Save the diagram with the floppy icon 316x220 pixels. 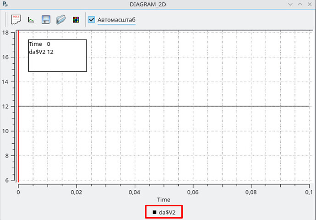point(46,20)
